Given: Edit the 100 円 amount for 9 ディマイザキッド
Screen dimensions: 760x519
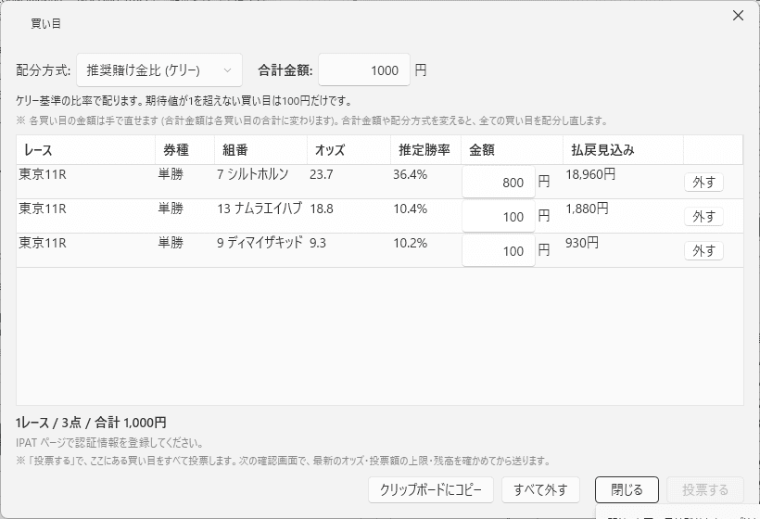Looking at the screenshot, I should [x=499, y=250].
